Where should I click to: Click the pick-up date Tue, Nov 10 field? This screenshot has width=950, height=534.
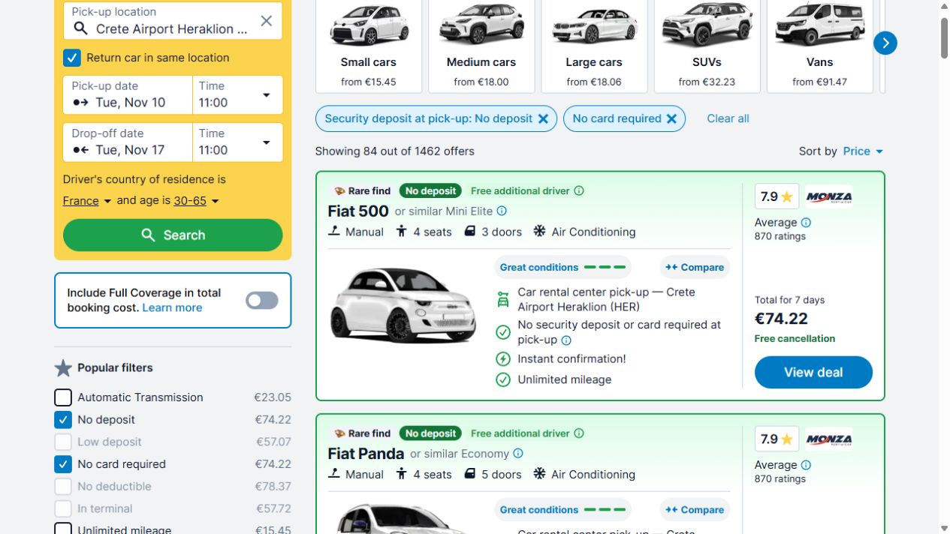(128, 95)
